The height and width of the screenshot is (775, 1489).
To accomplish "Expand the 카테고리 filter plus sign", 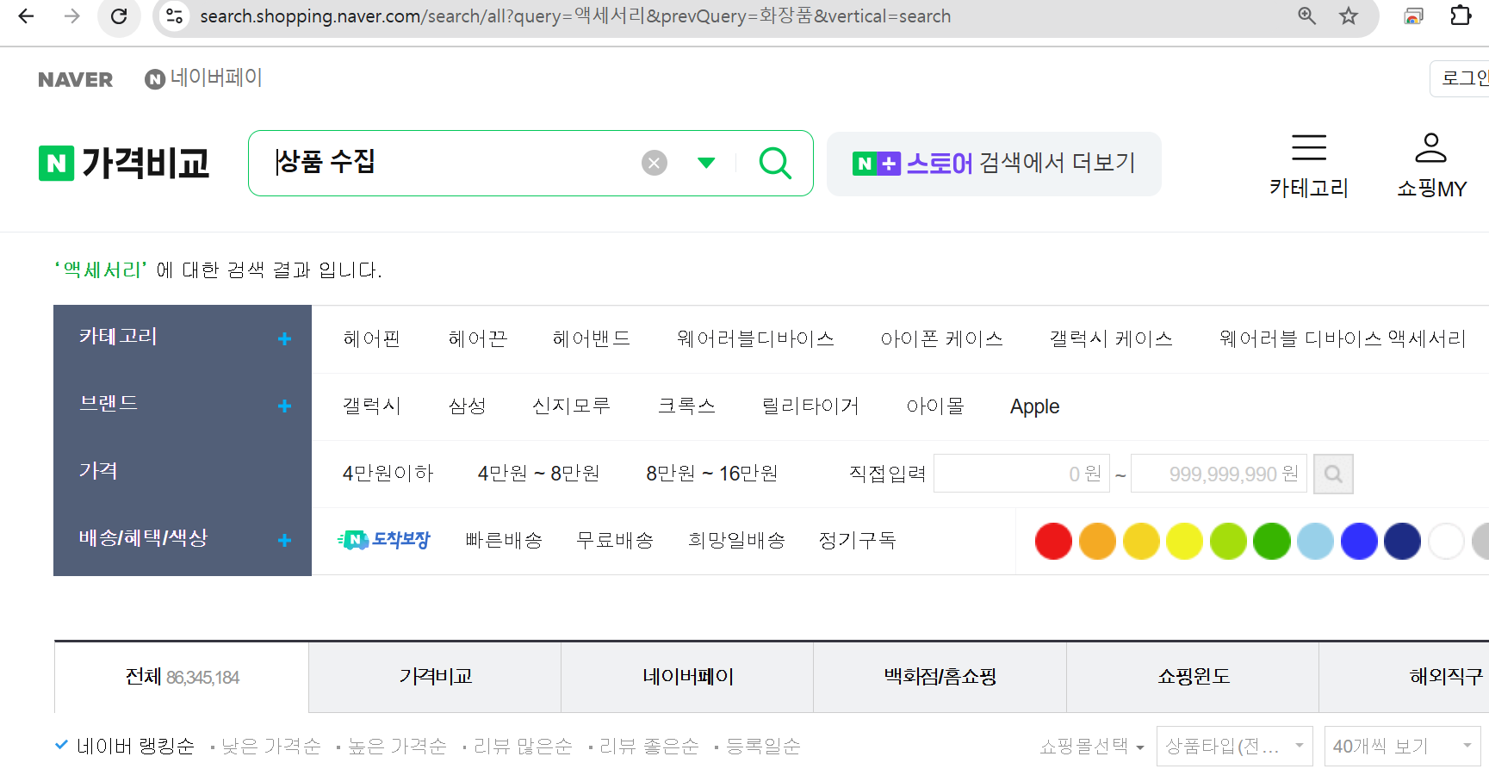I will coord(284,338).
